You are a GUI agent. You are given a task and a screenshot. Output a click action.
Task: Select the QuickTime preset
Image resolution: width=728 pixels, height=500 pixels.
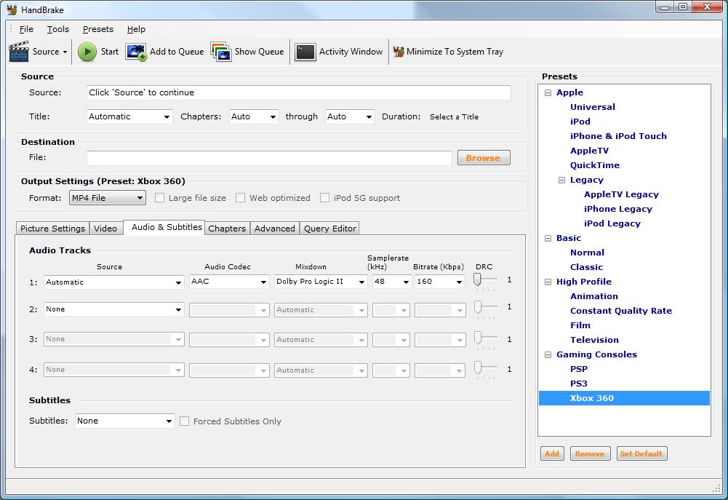click(x=595, y=165)
